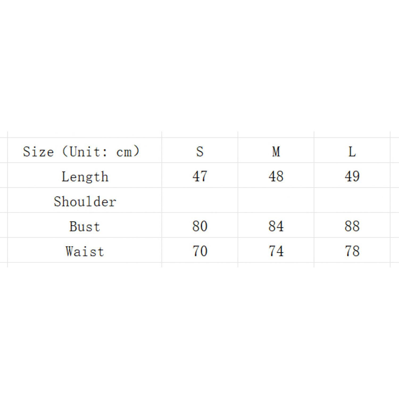Click the Shoulder row label
Viewport: 399px width, 399px height.
(85, 201)
